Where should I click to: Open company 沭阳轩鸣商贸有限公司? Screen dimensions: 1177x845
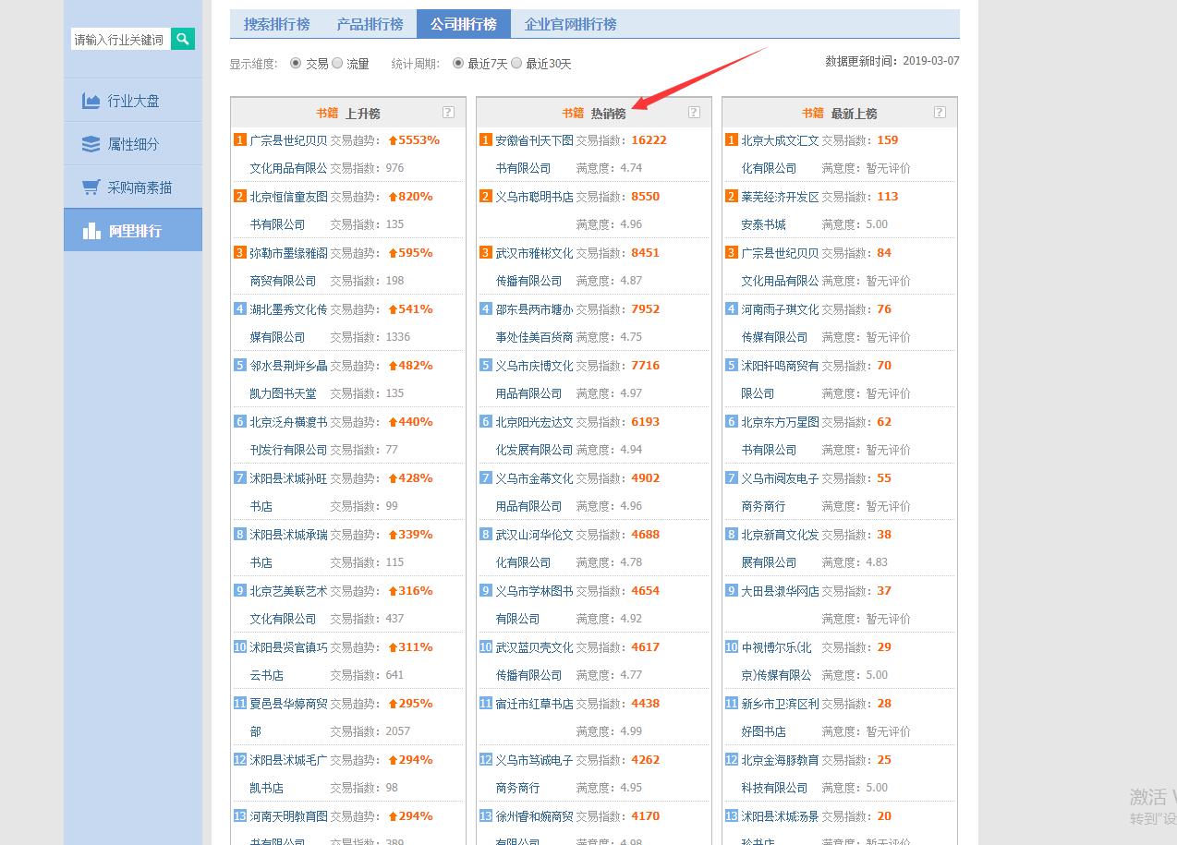tap(780, 380)
